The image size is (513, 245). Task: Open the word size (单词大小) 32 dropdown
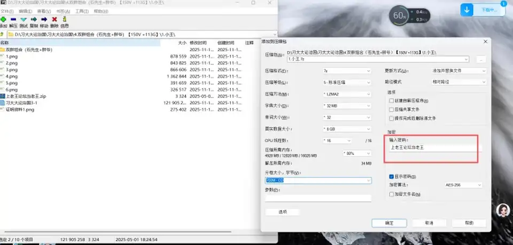tap(347, 118)
